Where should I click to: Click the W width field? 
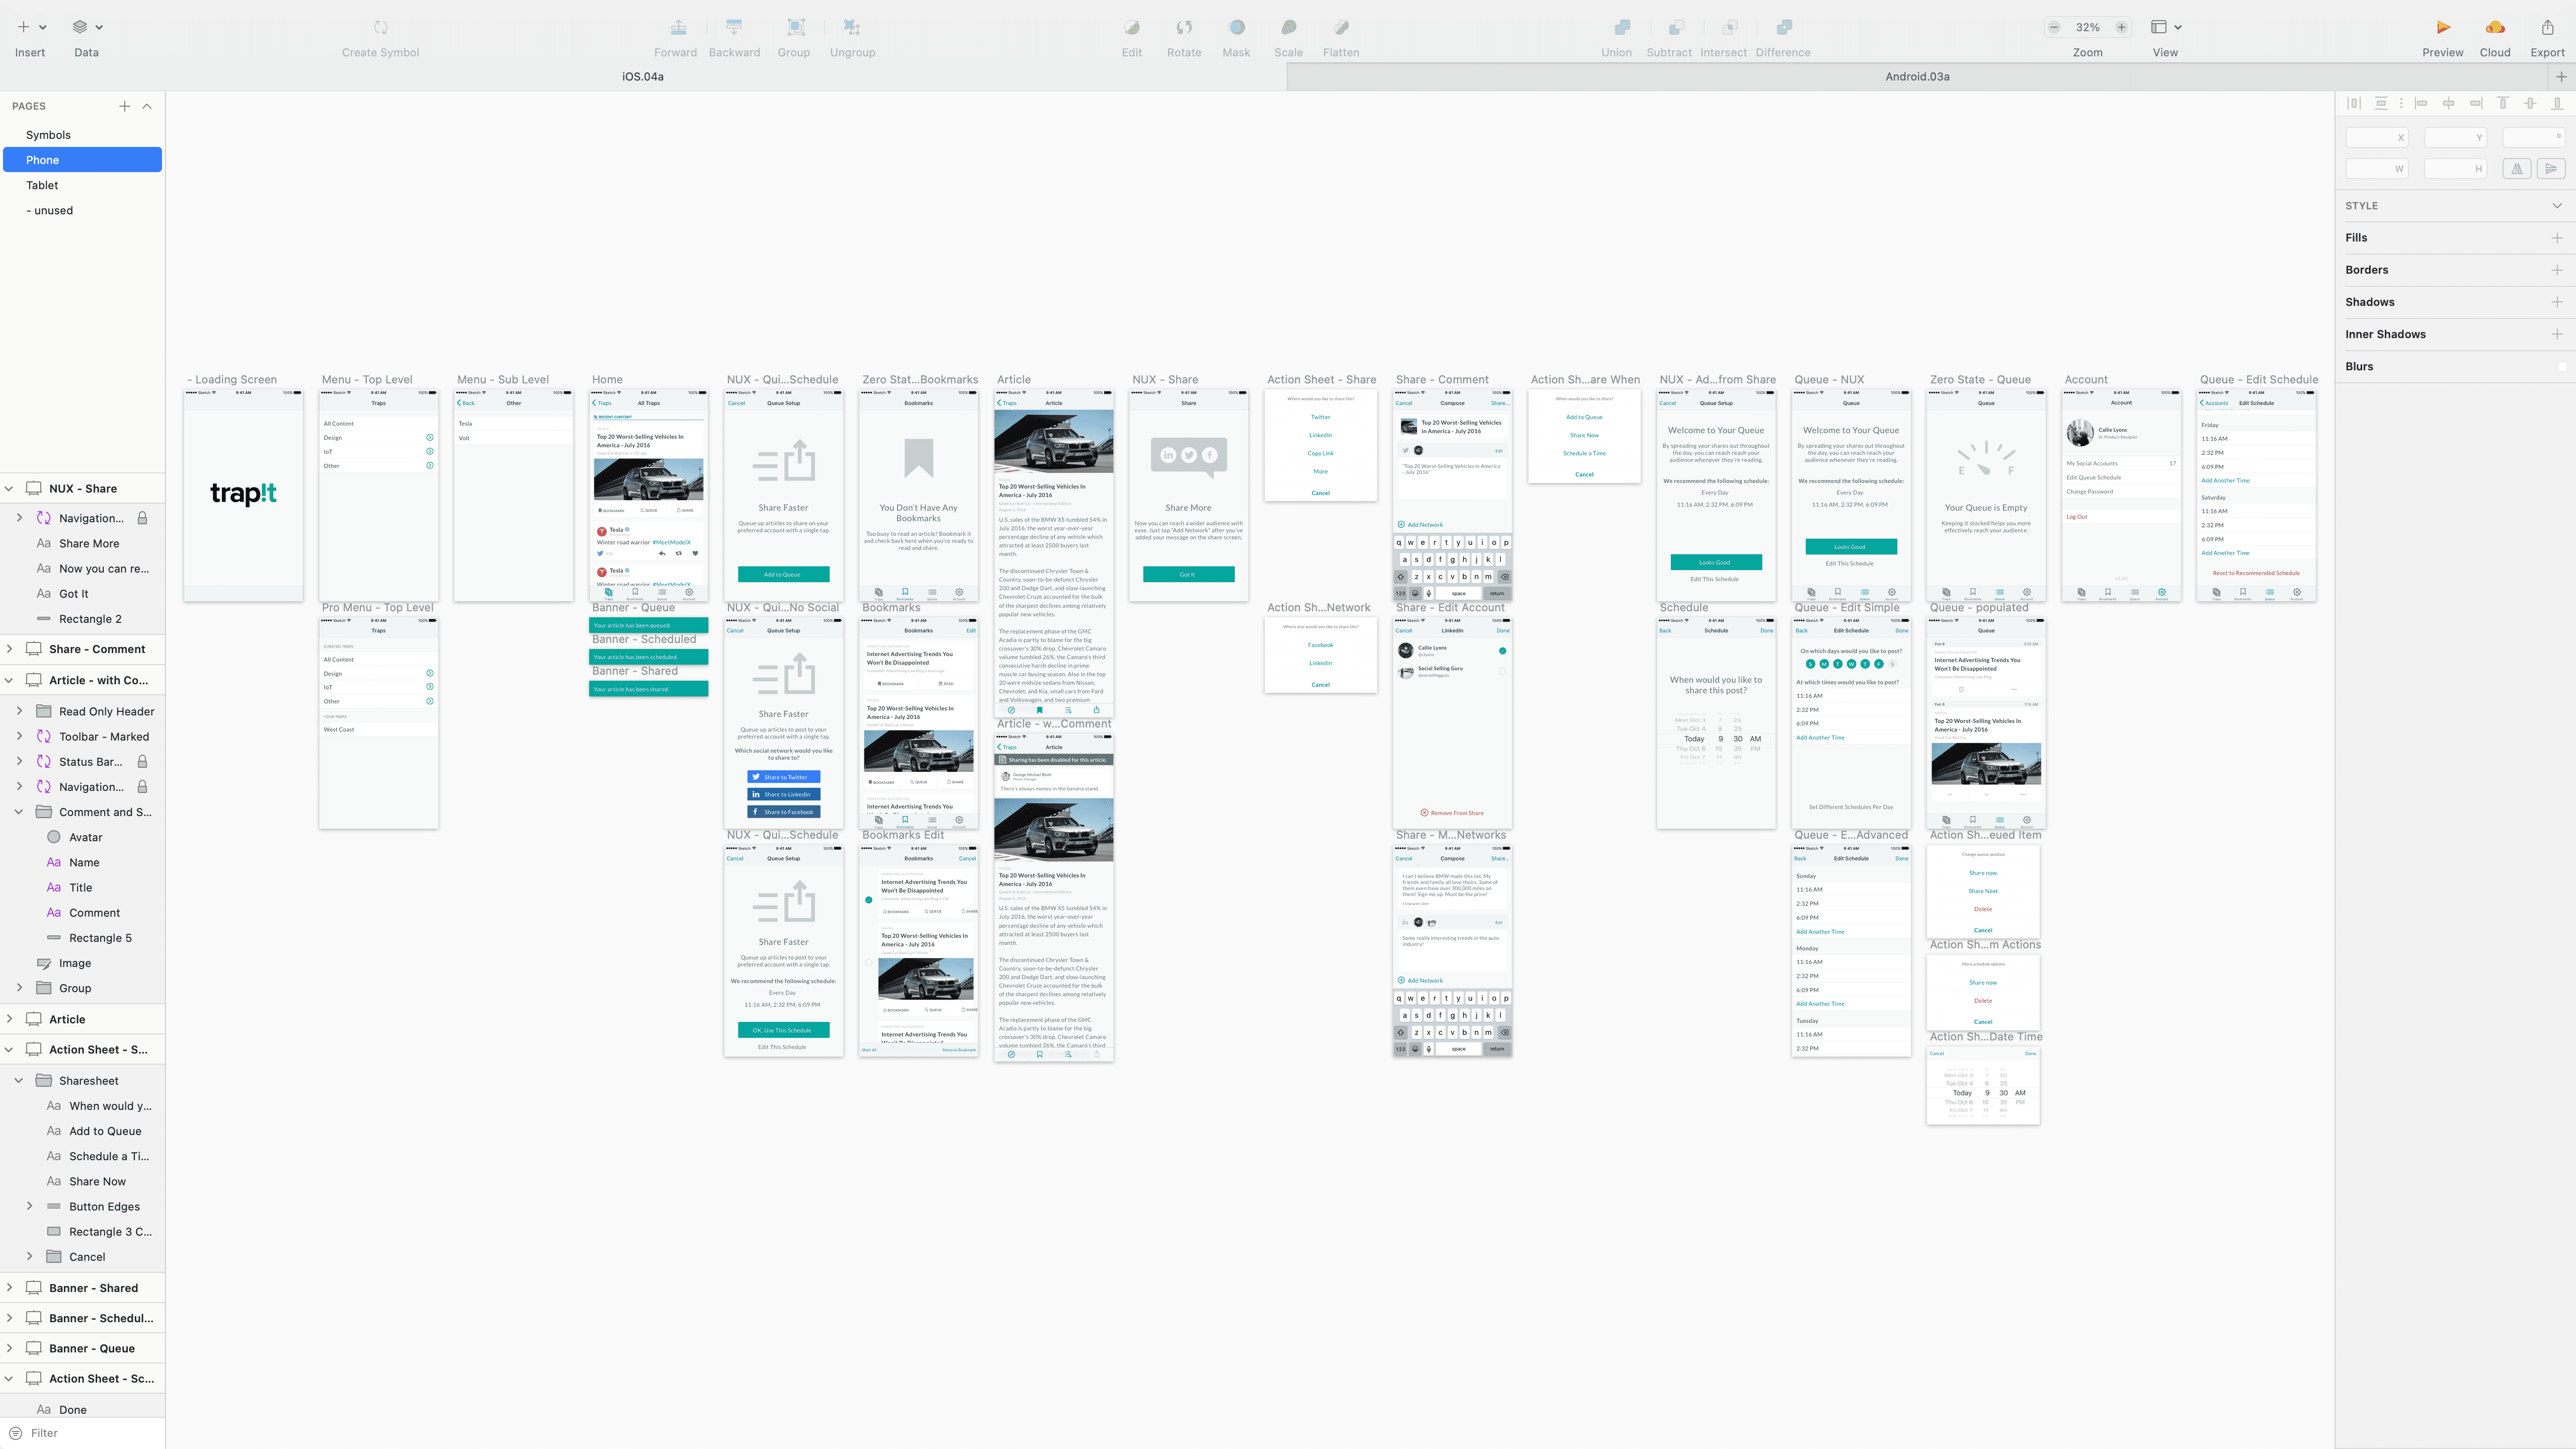2376,169
